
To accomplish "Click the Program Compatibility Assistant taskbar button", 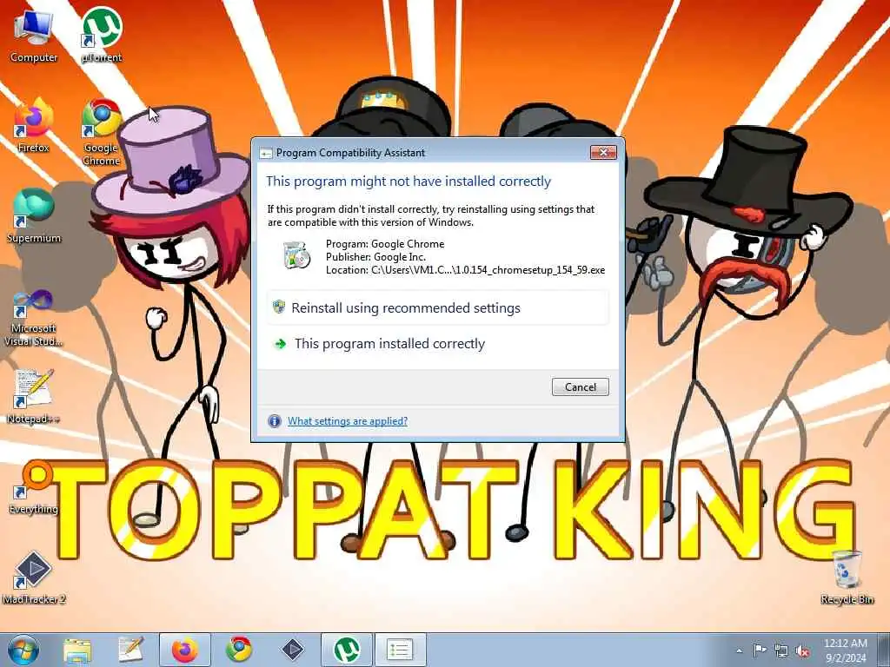I will 400,650.
